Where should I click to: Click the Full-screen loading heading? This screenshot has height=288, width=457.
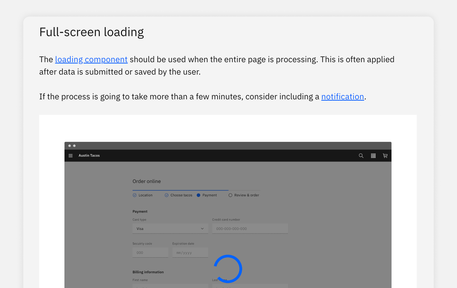coord(92,32)
